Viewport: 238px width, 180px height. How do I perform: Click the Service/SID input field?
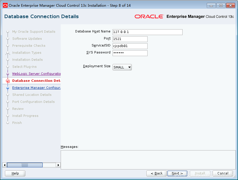pyautogui.click(x=130, y=46)
